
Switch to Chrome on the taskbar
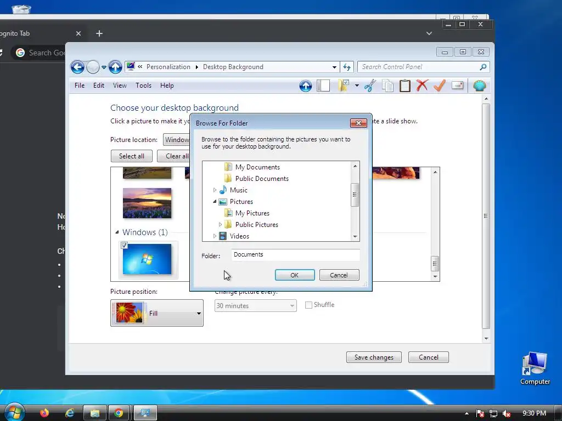click(x=119, y=413)
